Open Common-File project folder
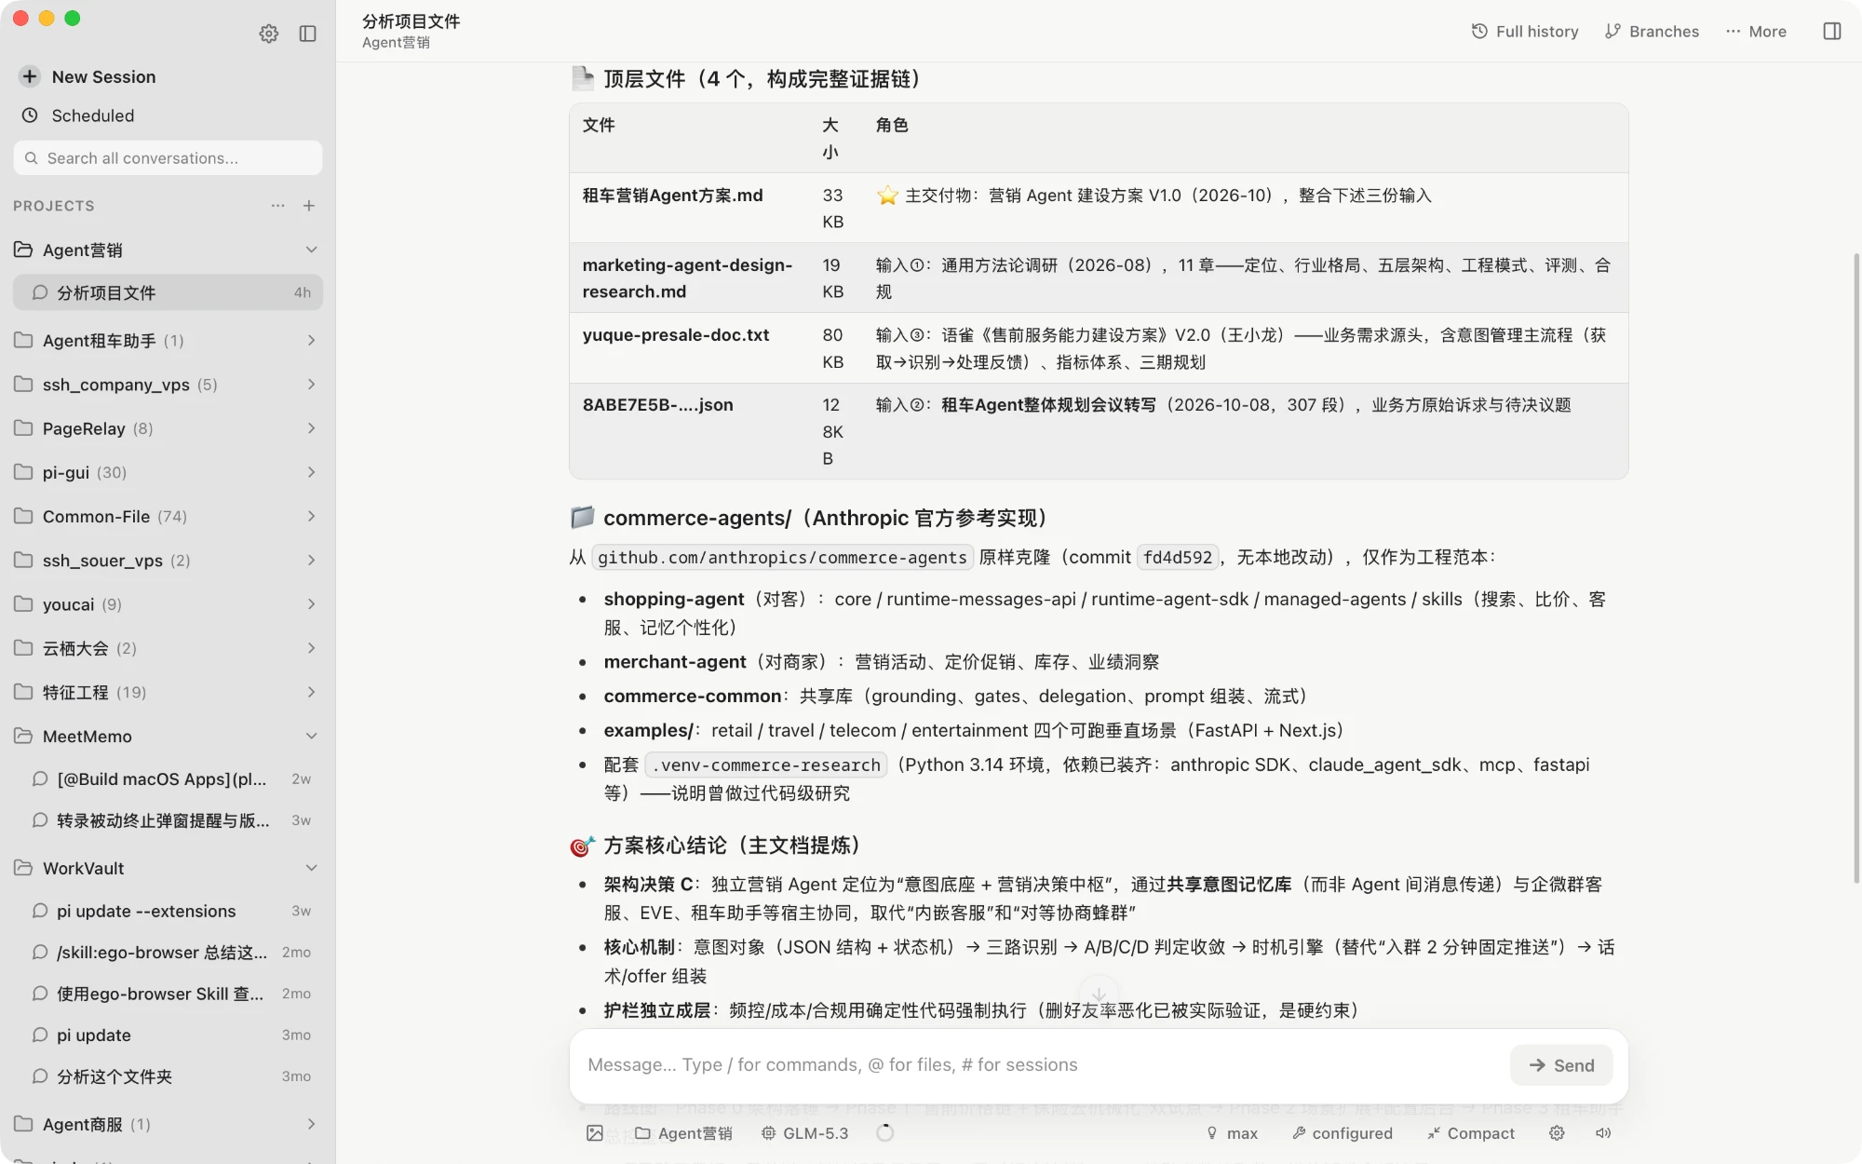The width and height of the screenshot is (1862, 1164). 168,516
